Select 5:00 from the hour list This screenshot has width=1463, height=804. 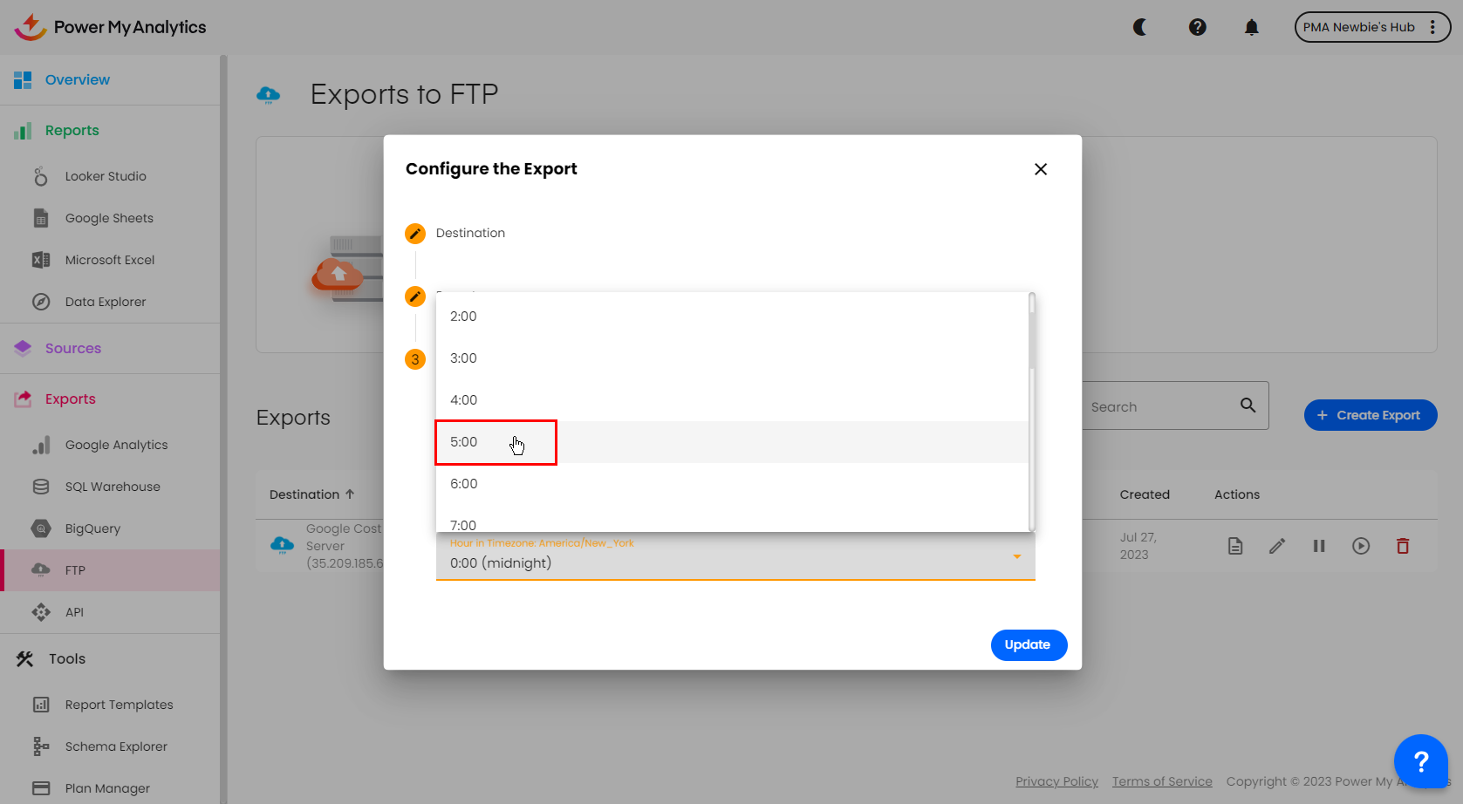[x=464, y=442]
